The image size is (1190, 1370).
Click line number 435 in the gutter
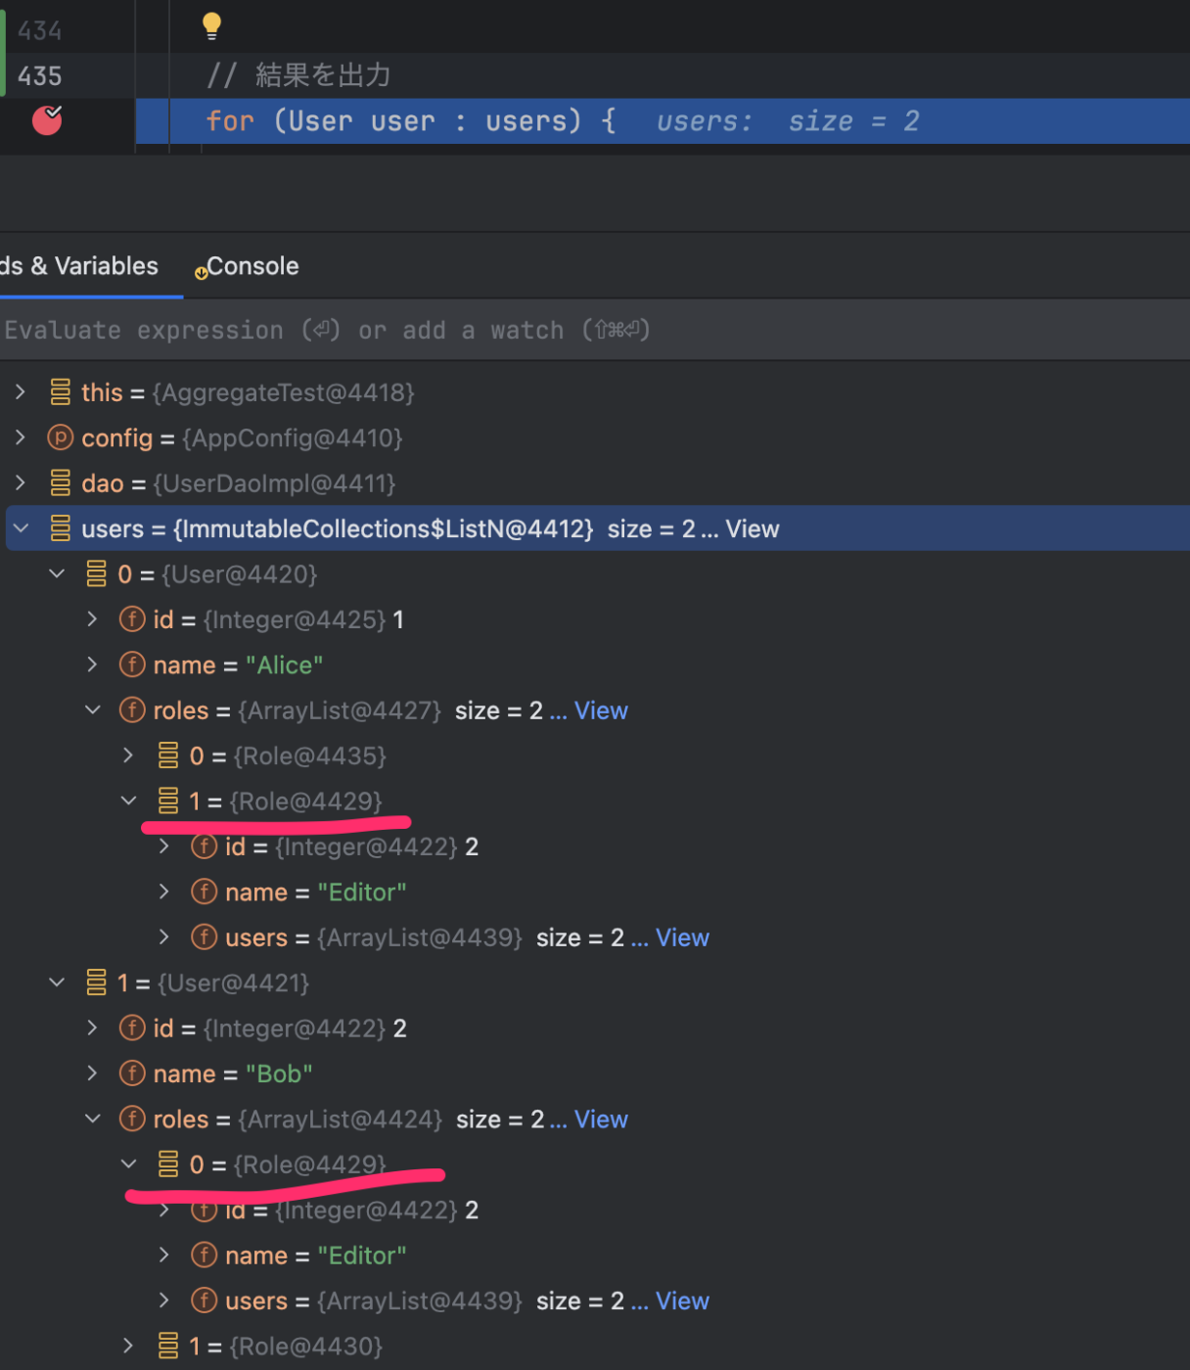tap(39, 76)
